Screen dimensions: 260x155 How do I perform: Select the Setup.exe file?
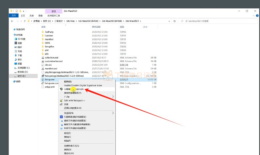coord(49,79)
